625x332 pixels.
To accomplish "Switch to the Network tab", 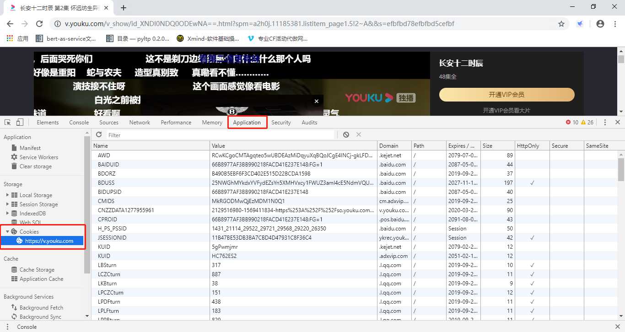I will [140, 123].
